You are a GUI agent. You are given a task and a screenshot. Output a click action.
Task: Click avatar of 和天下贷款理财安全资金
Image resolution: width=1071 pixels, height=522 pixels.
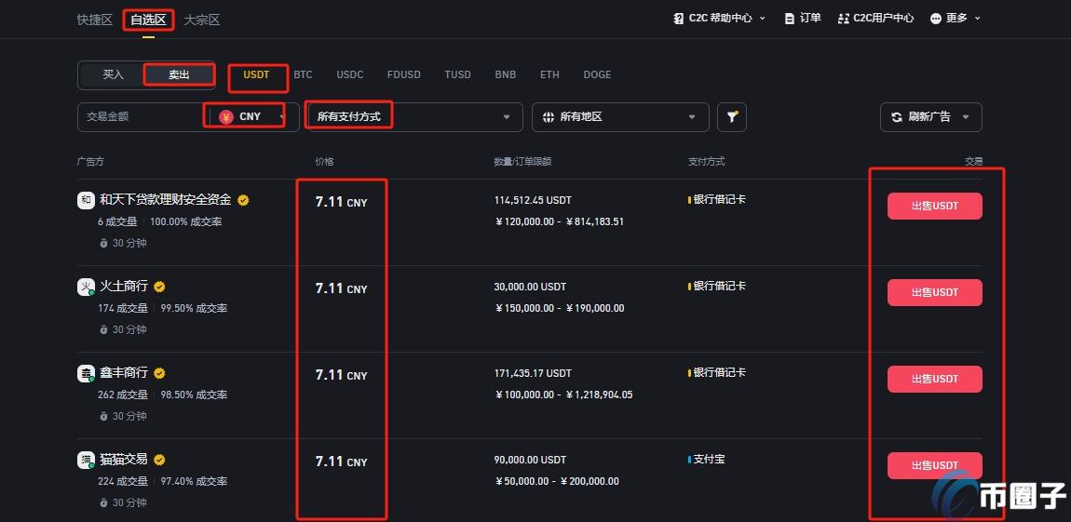coord(86,200)
